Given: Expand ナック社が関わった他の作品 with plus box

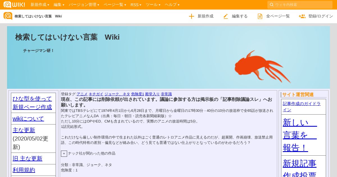Looking at the screenshot, I should pyautogui.click(x=64, y=153).
